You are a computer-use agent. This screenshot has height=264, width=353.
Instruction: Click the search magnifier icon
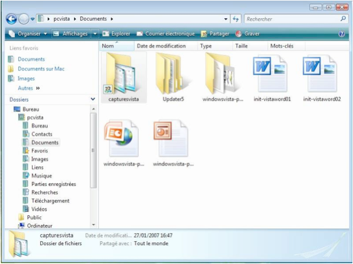[343, 19]
